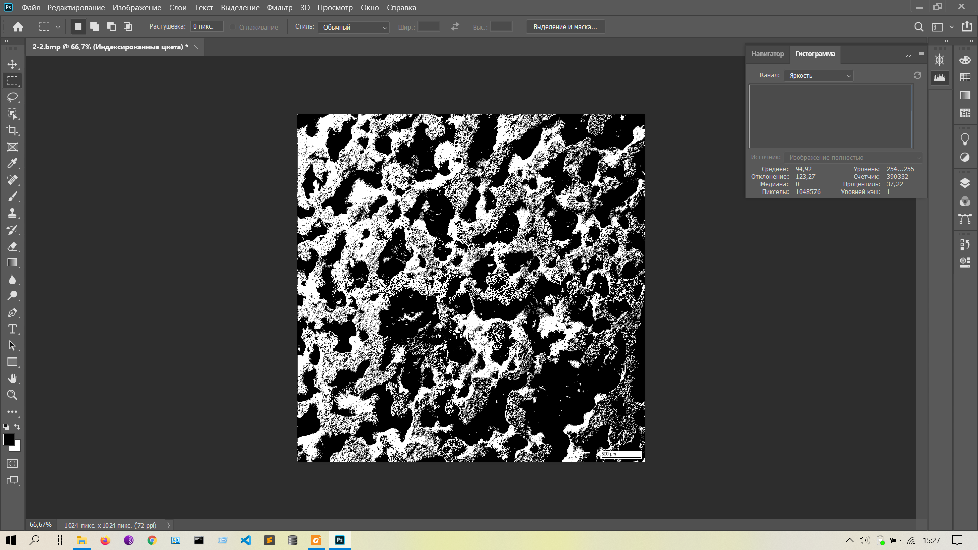
Task: Switch to the Навигатор tab
Action: point(767,54)
